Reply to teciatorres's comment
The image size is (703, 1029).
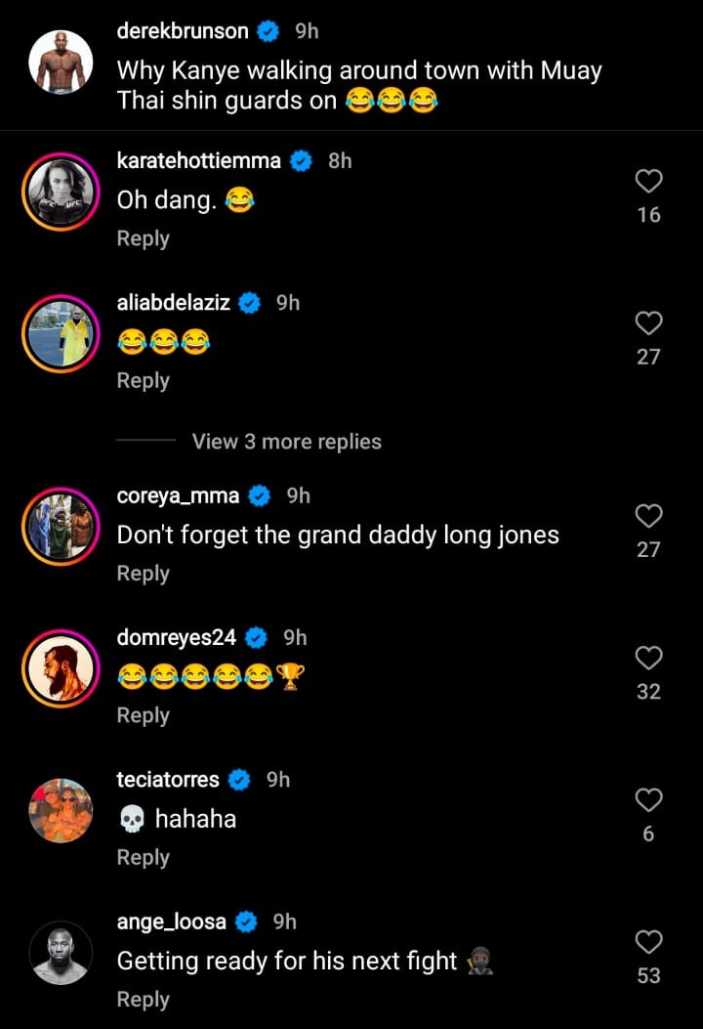(x=144, y=857)
